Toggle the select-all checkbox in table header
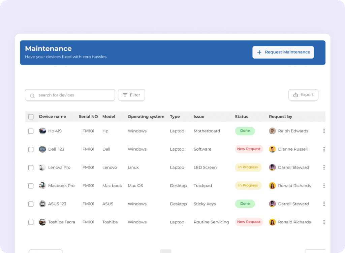The width and height of the screenshot is (345, 253). tap(31, 117)
